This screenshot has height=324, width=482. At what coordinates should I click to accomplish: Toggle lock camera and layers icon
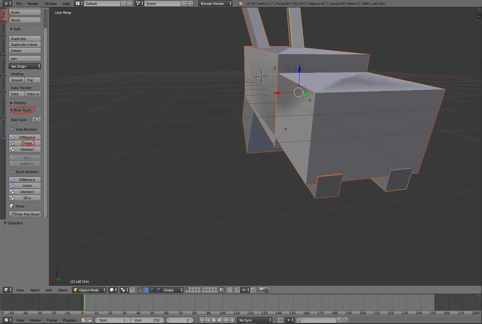[x=222, y=290]
